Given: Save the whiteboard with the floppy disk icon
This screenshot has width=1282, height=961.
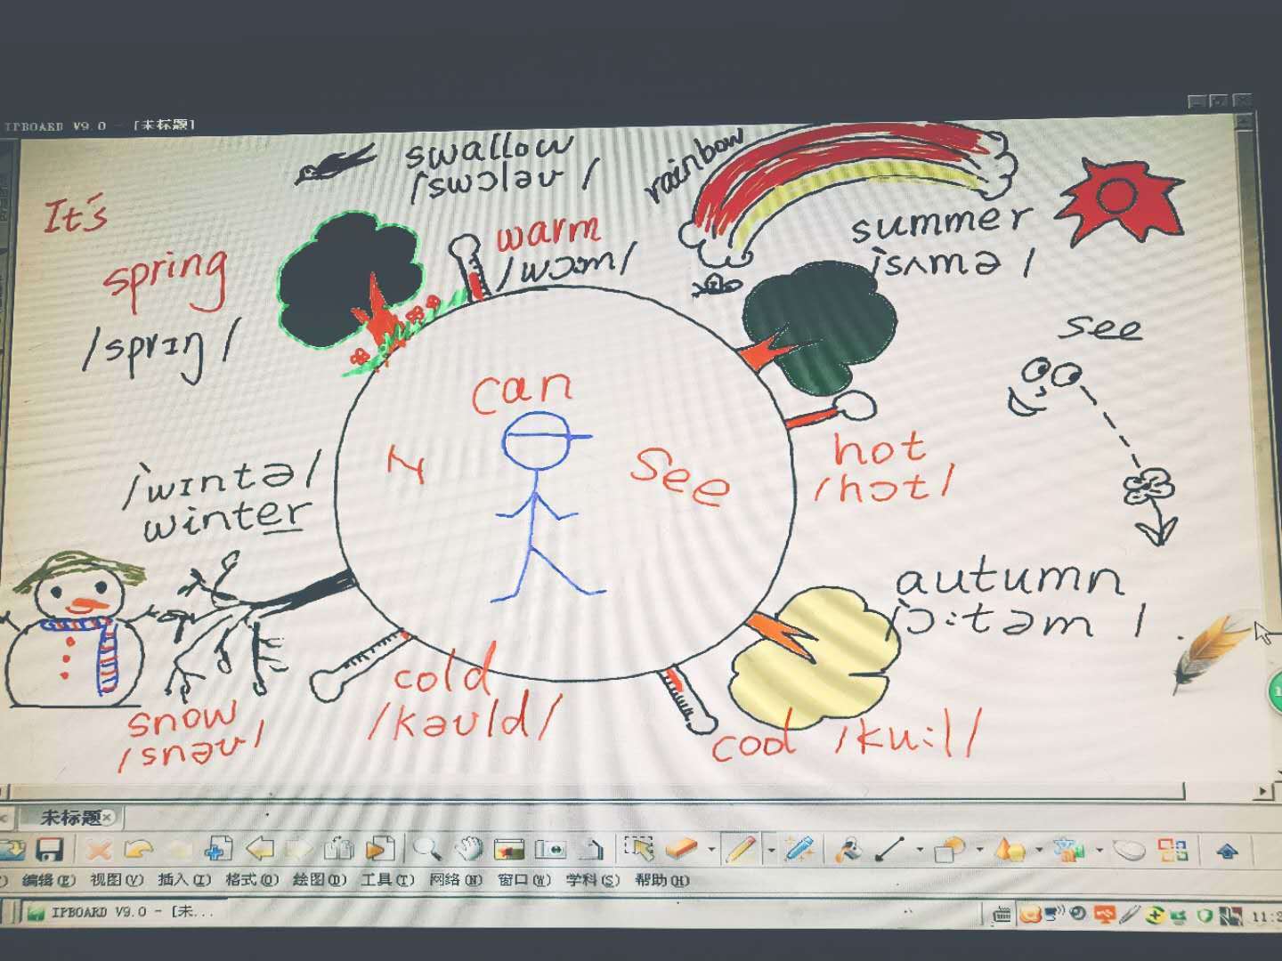Looking at the screenshot, I should [48, 848].
